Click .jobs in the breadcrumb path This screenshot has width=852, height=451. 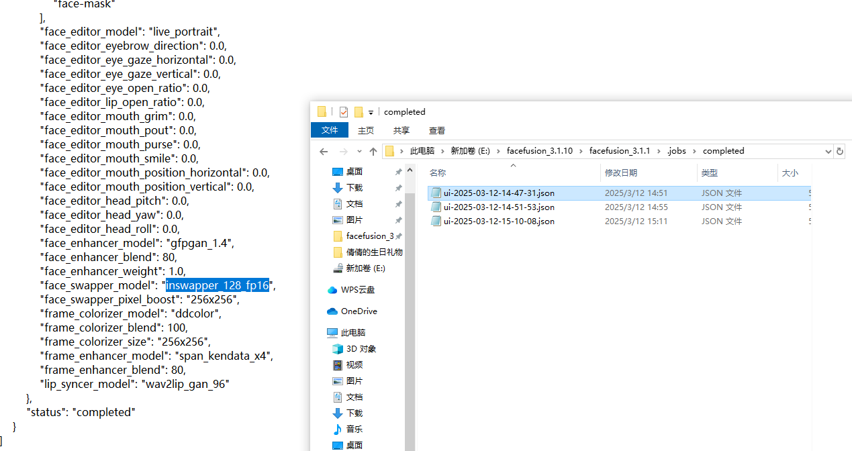(x=676, y=151)
